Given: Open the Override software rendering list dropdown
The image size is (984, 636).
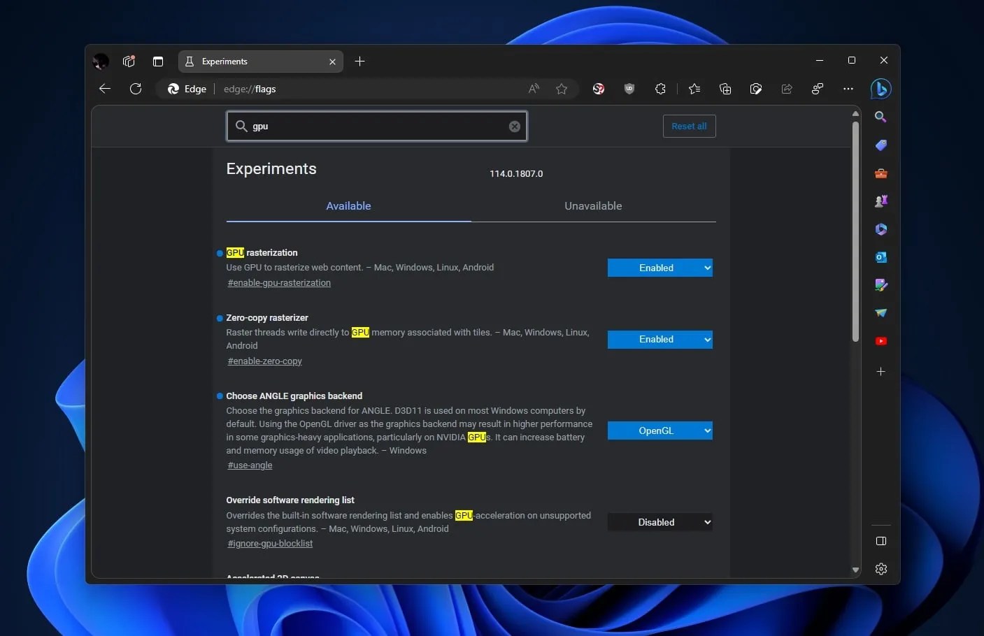Looking at the screenshot, I should point(659,522).
